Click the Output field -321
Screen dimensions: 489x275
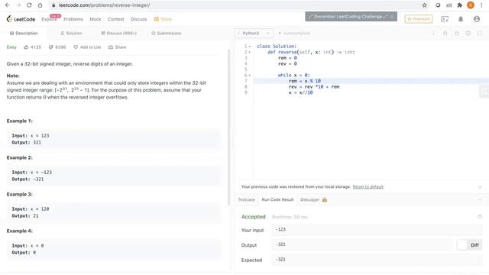pyautogui.click(x=362, y=244)
